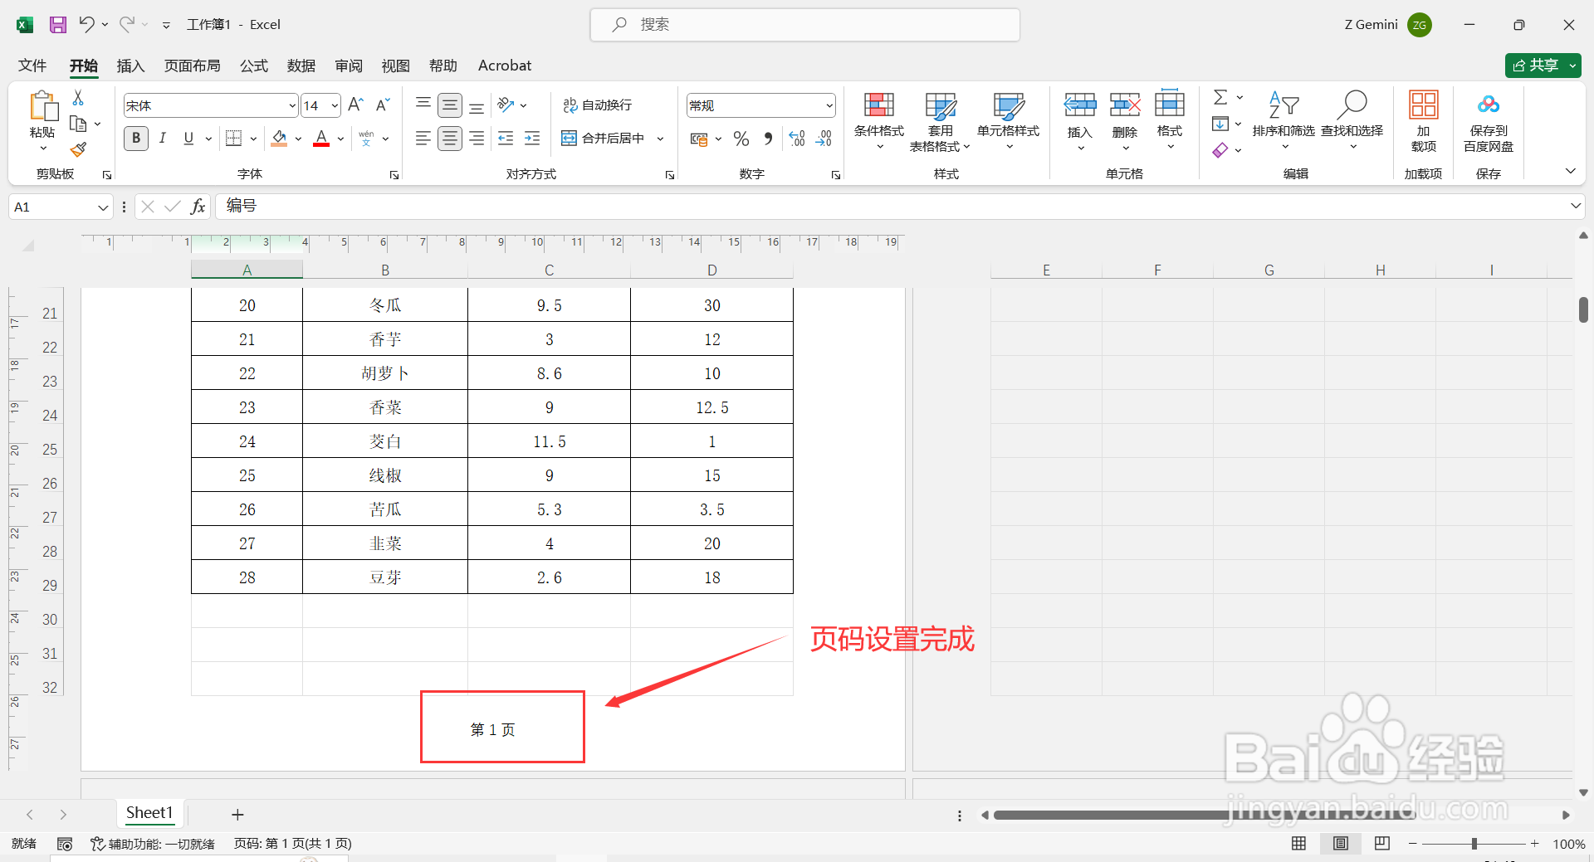Toggle bold formatting
The image size is (1594, 862).
pos(135,138)
